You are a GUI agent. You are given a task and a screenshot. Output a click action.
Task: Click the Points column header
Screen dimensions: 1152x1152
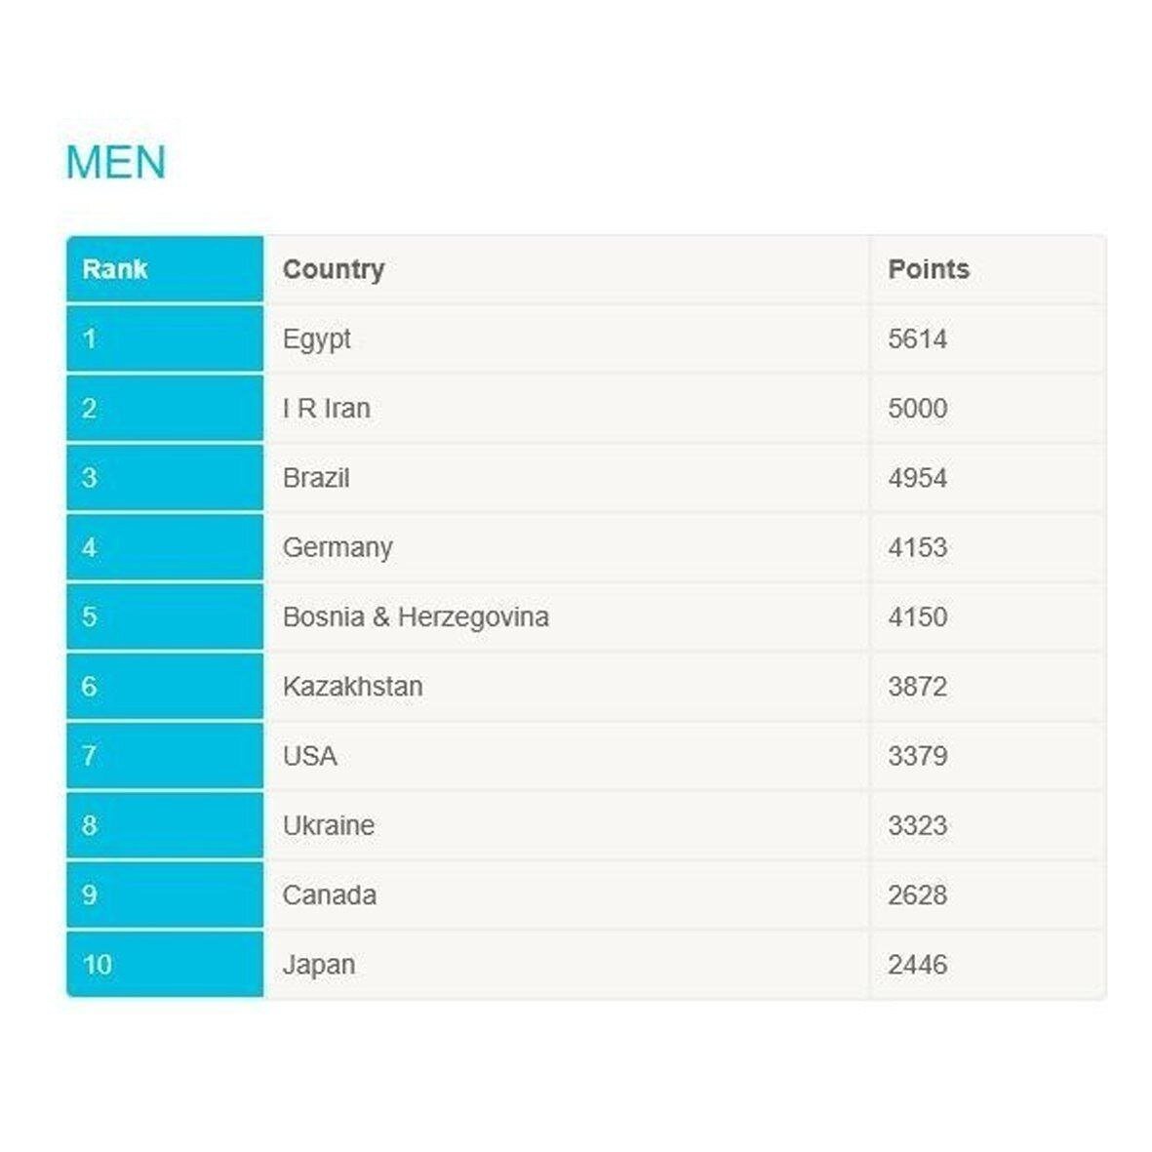coord(929,269)
